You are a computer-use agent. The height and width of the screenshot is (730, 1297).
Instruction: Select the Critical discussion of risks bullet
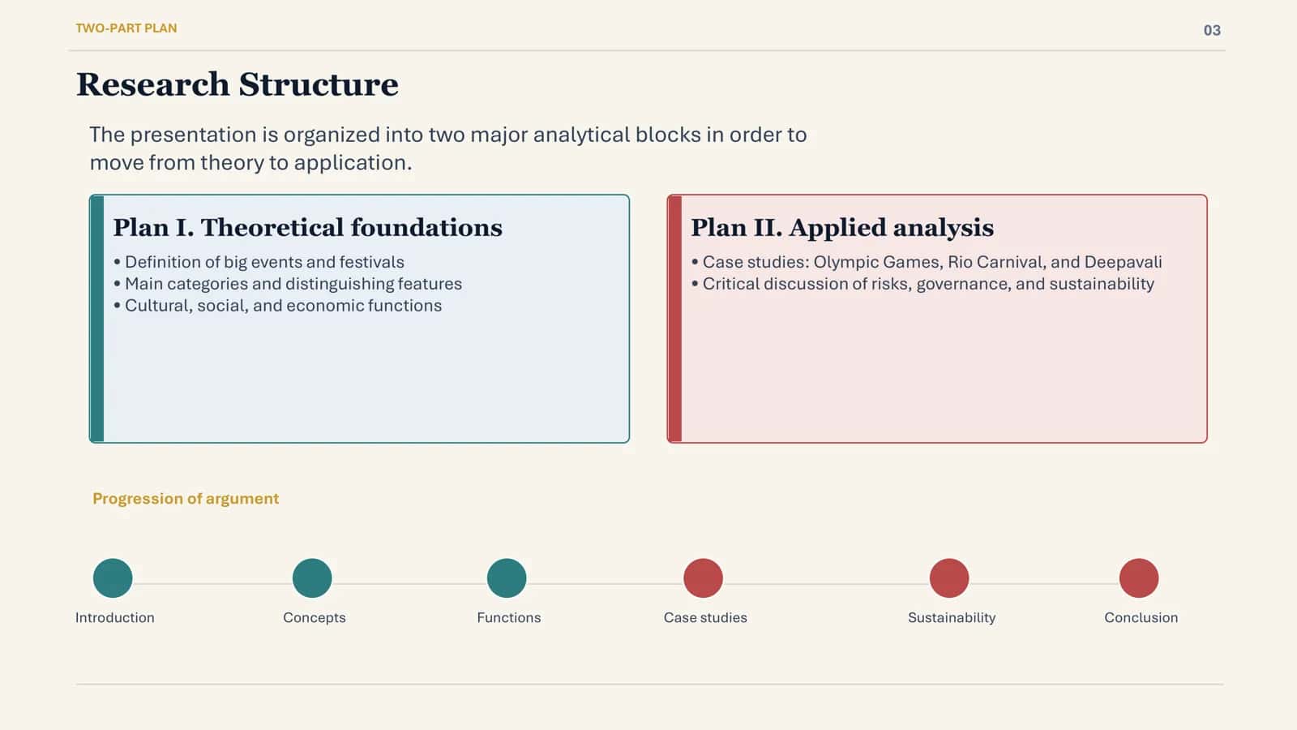(x=922, y=284)
